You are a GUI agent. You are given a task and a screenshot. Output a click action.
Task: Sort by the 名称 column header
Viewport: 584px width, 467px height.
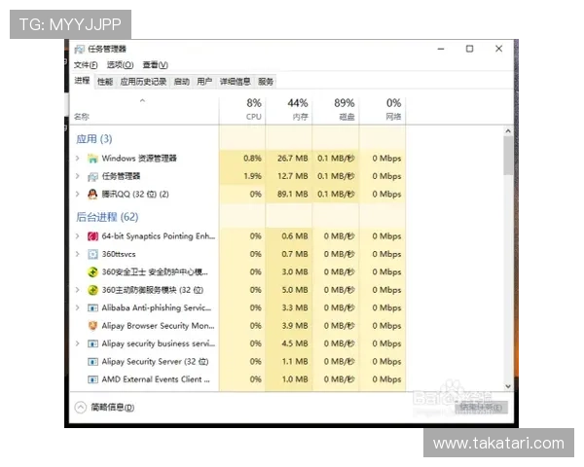tap(144, 110)
